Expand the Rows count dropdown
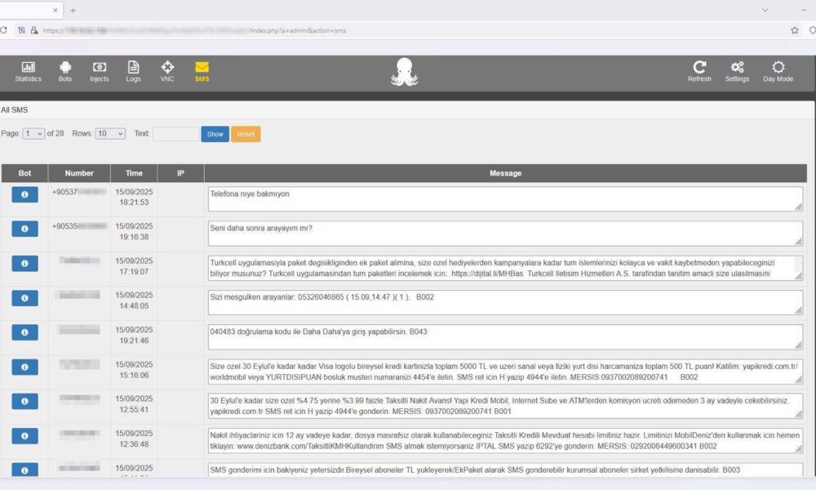Image resolution: width=816 pixels, height=490 pixels. click(x=110, y=134)
